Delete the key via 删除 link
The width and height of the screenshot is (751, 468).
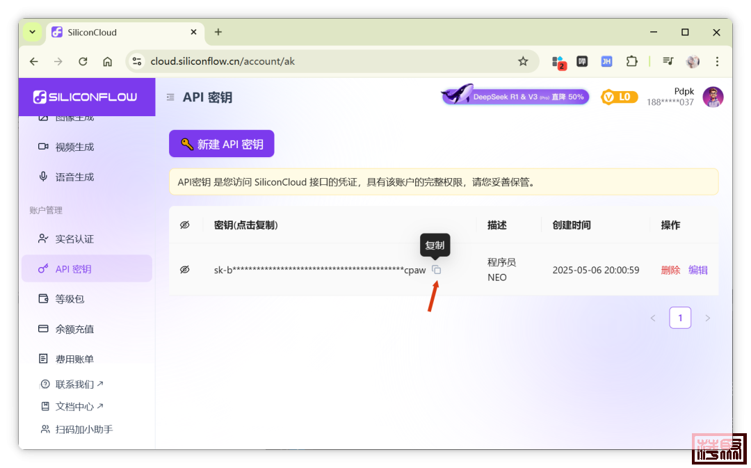pos(670,271)
